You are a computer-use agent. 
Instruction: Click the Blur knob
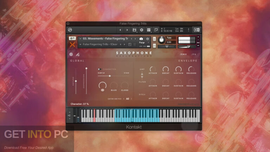click(114, 85)
